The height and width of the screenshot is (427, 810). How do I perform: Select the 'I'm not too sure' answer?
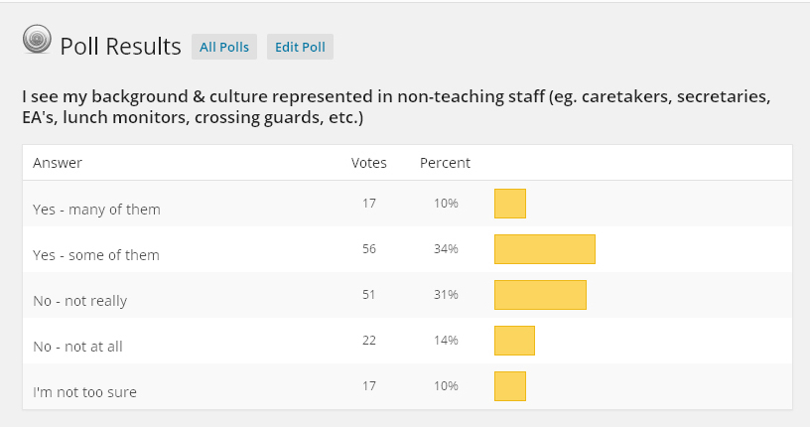pos(84,391)
